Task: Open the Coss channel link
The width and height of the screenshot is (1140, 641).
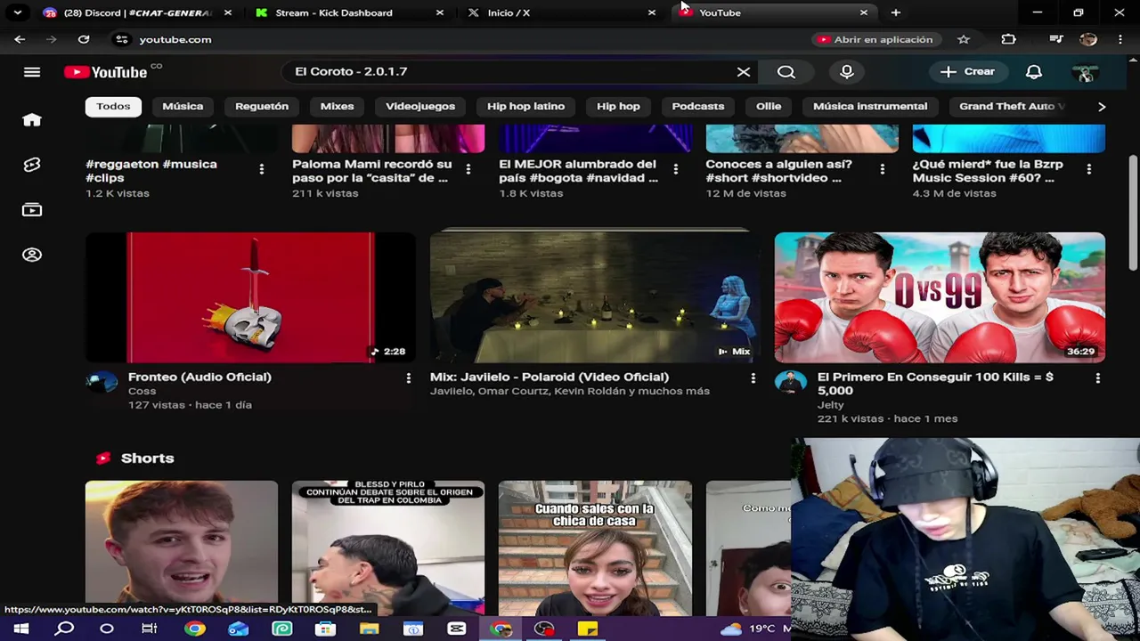Action: (x=142, y=391)
